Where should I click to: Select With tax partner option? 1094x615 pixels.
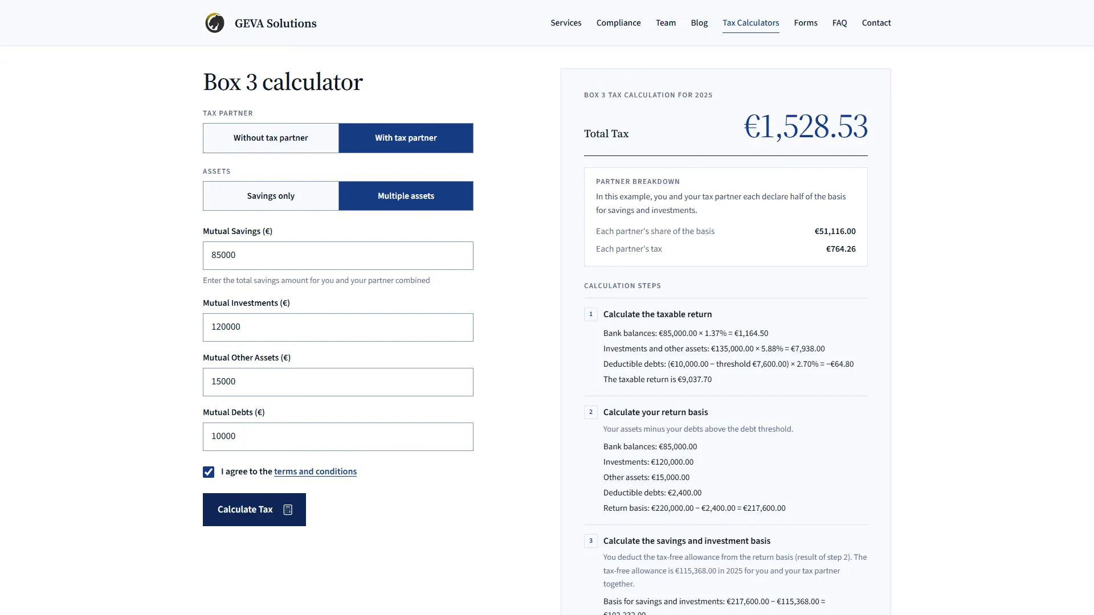406,138
